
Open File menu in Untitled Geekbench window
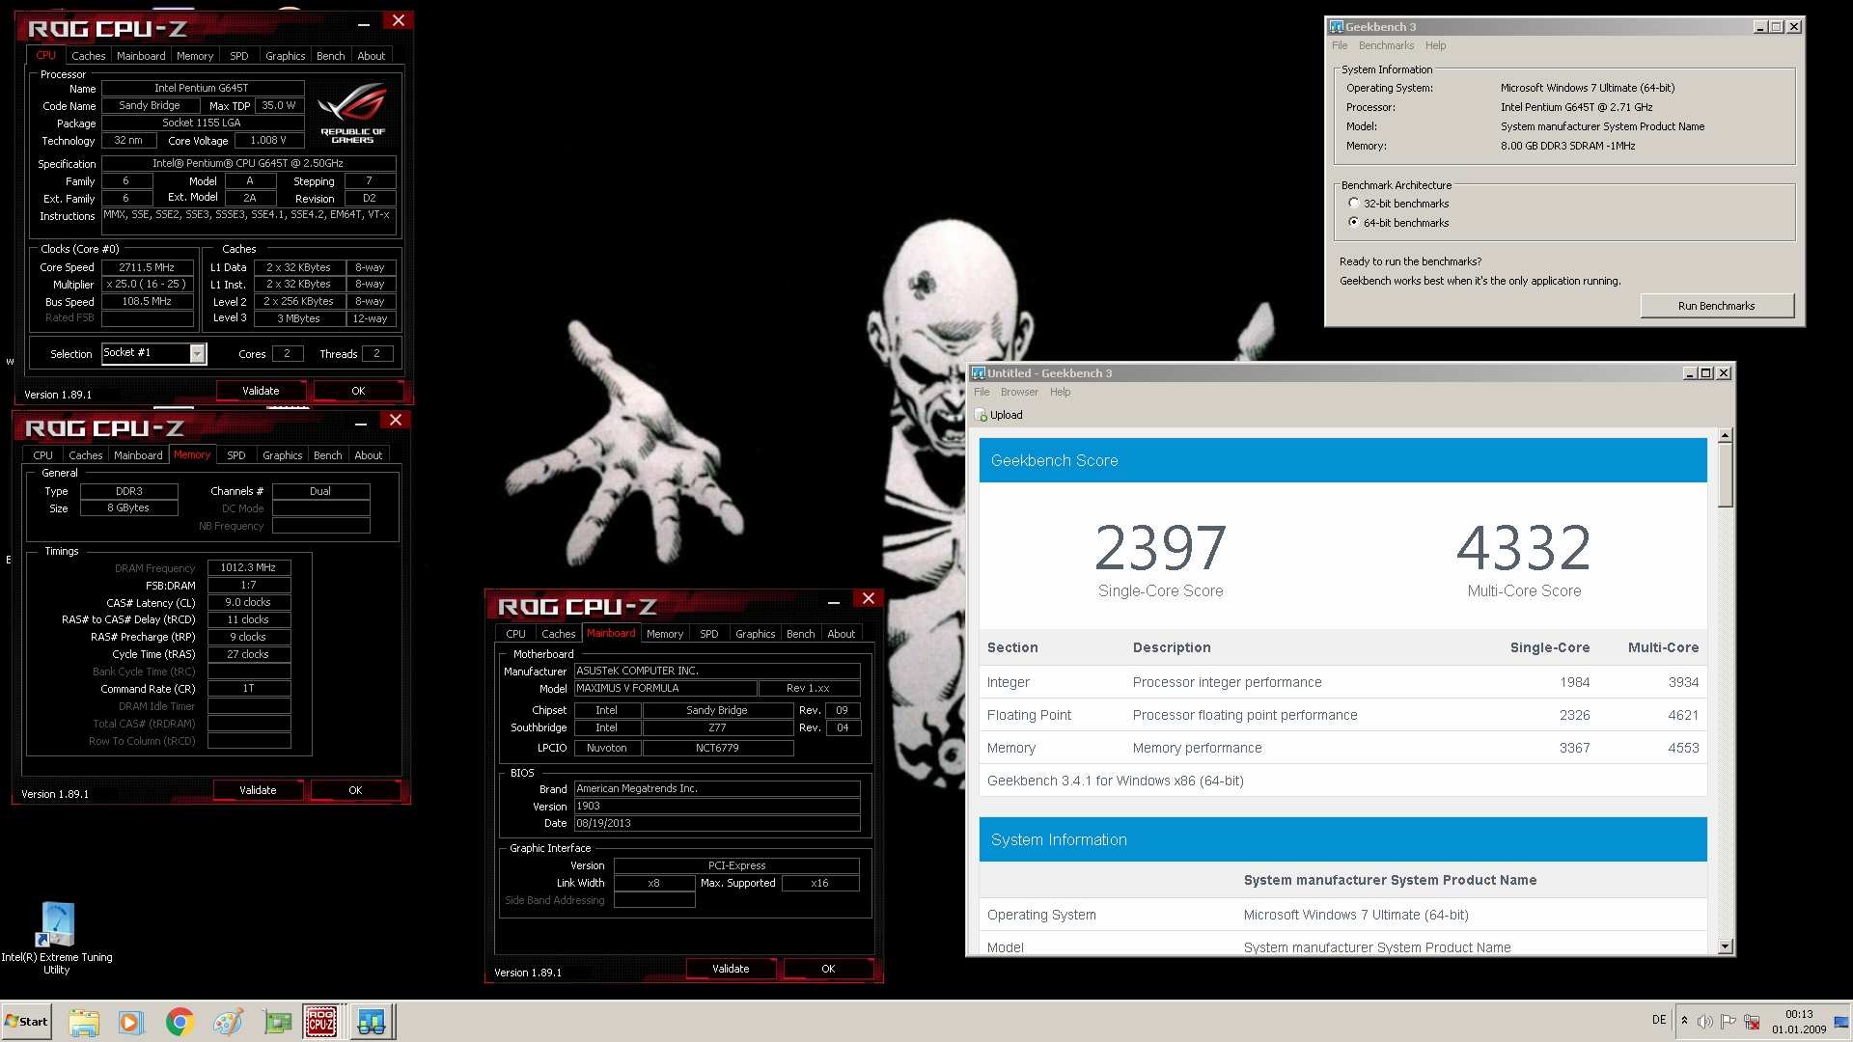point(982,392)
